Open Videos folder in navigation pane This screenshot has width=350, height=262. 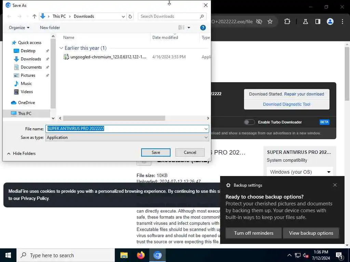click(27, 91)
